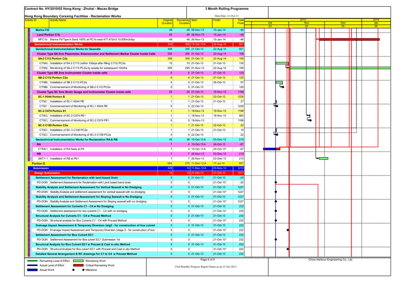This screenshot has width=413, height=293.
Task: Click the red critical bar for Marine Fill Type A Sand
Action: coord(349,39)
